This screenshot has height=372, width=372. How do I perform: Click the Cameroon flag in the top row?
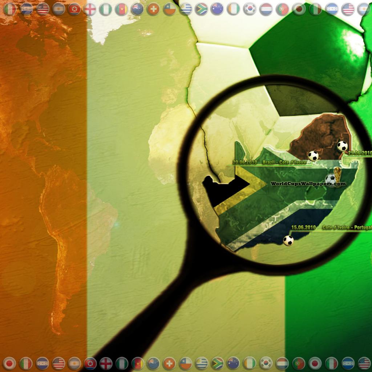point(121,9)
